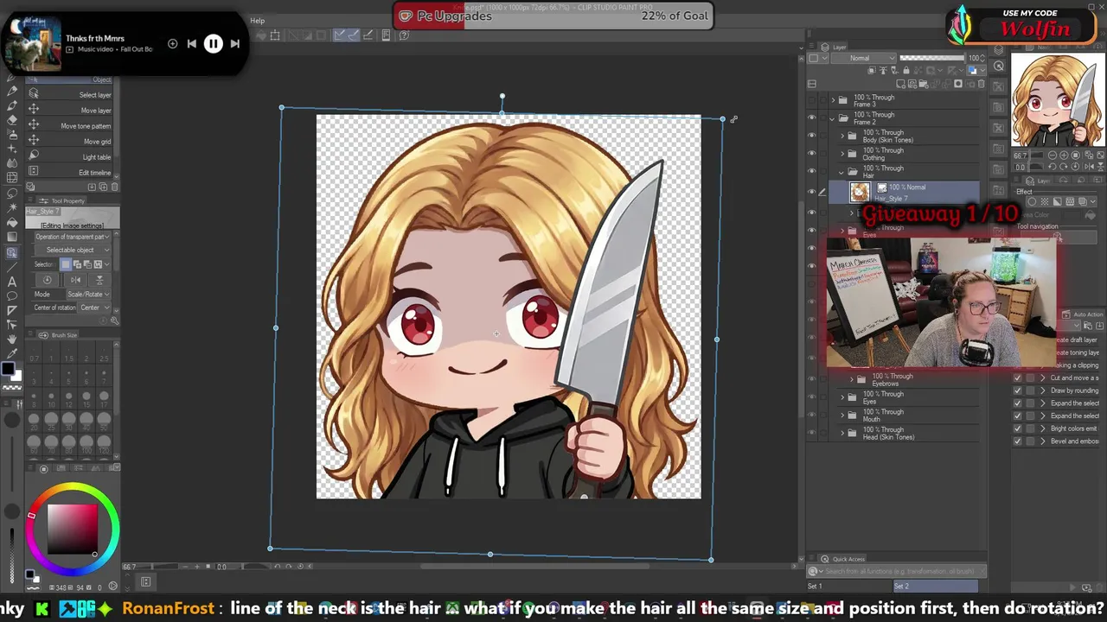
Task: Select the Move layer sub tool
Action: pyautogui.click(x=71, y=111)
